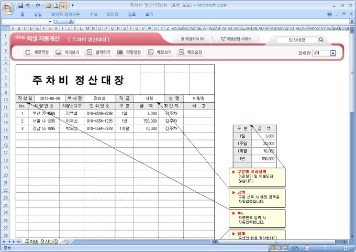
Task: Select the 1개월 cell in the main table
Action: pyautogui.click(x=125, y=128)
